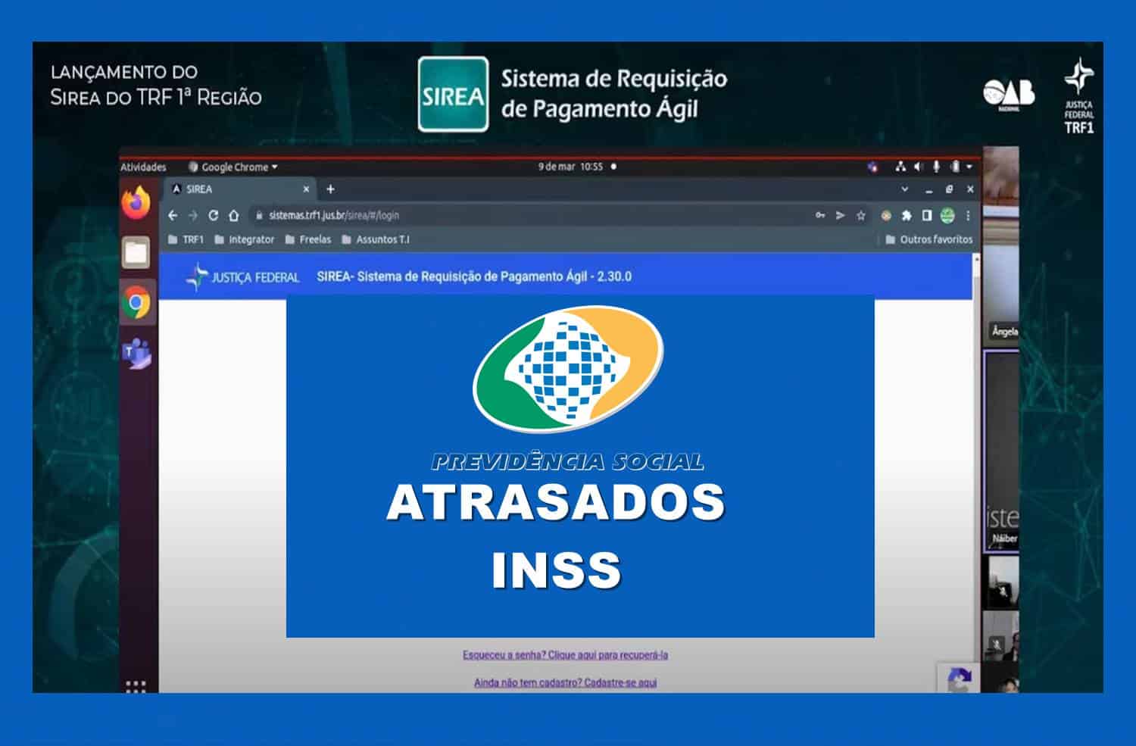Click the OAB Nacional logo
The height and width of the screenshot is (746, 1136).
pos(1009,95)
